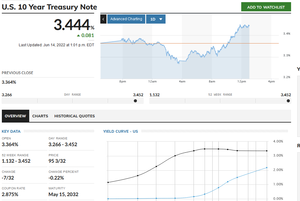
Task: Click the PREVIOUS CLOSE label
Action: coord(18,73)
